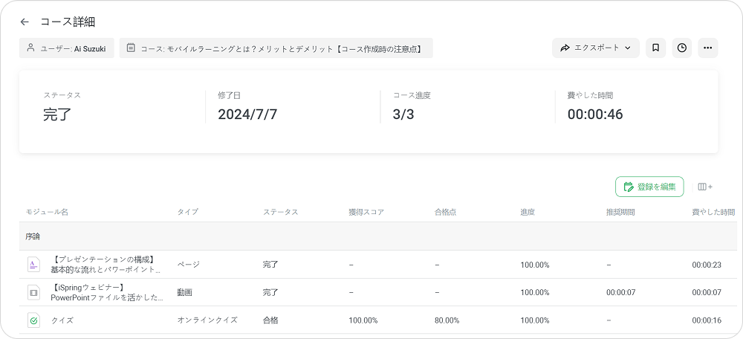Collapse the 序論 section row
Image resolution: width=743 pixels, height=339 pixels.
pos(33,236)
